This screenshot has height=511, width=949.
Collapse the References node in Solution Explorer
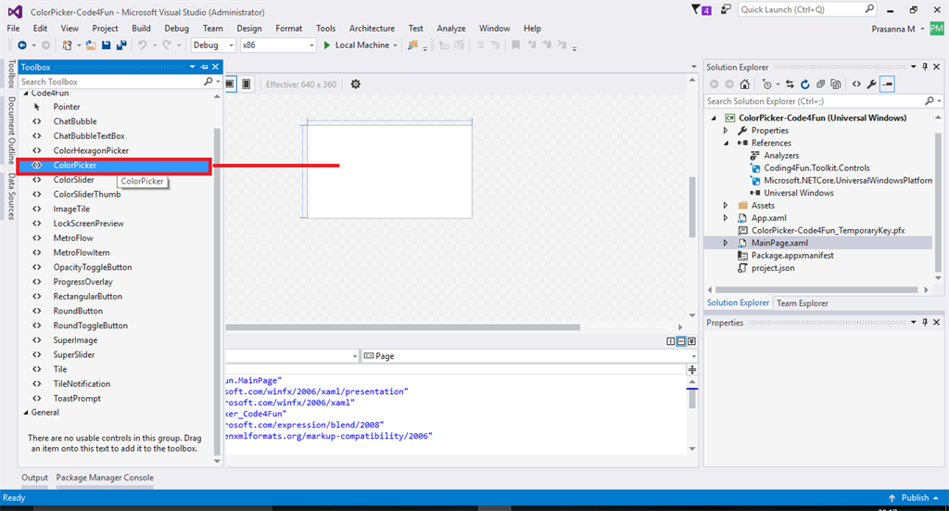point(726,144)
